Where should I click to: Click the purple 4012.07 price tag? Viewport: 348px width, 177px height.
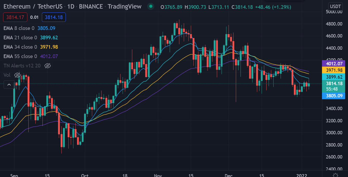pyautogui.click(x=334, y=64)
